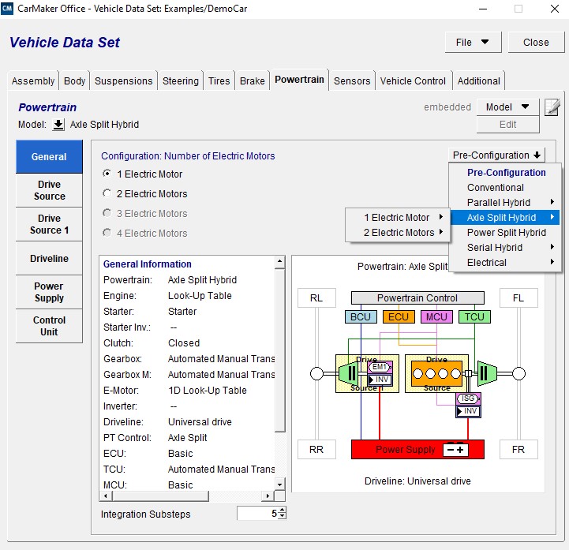The width and height of the screenshot is (569, 550).
Task: Select 3 Electric Motors radio button
Action: pyautogui.click(x=107, y=213)
